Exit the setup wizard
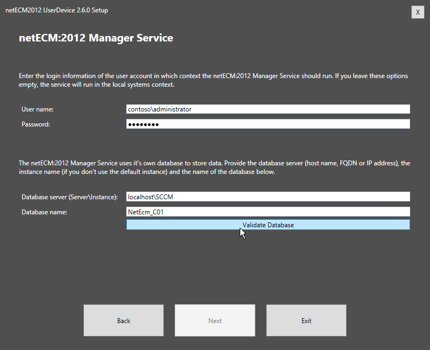 point(306,320)
